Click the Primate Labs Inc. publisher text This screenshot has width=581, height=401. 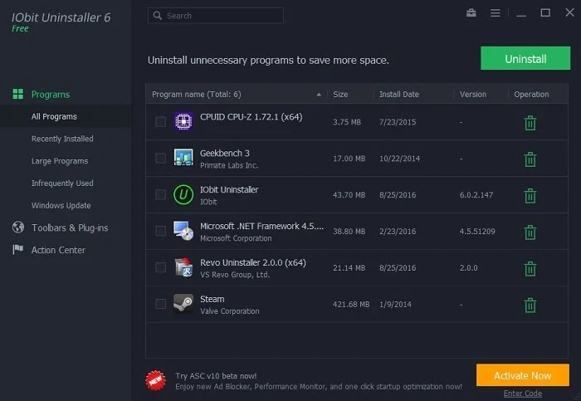point(229,165)
